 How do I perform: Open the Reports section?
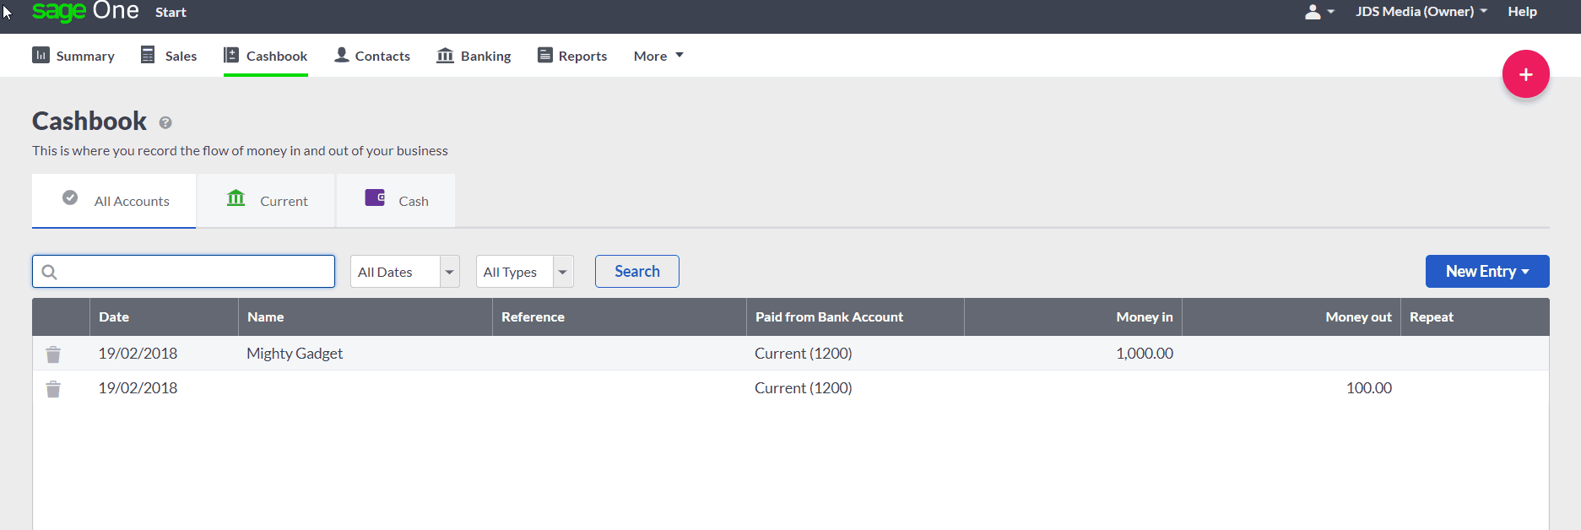pos(572,56)
